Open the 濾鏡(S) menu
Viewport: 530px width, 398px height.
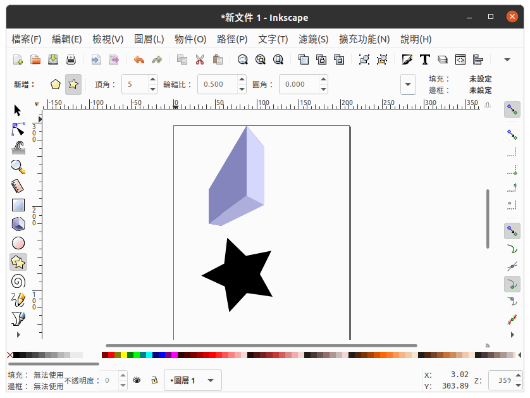click(313, 39)
